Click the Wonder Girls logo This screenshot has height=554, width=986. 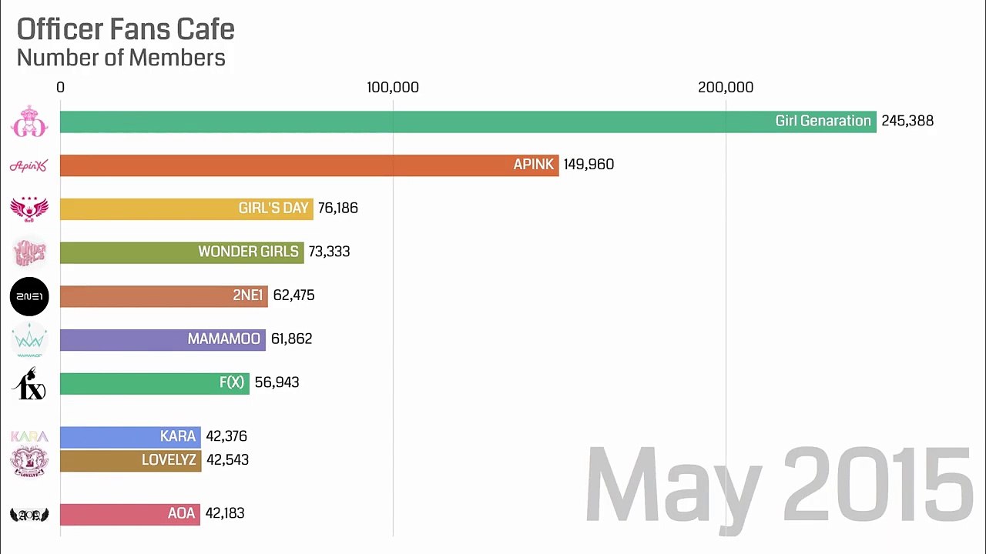(29, 252)
